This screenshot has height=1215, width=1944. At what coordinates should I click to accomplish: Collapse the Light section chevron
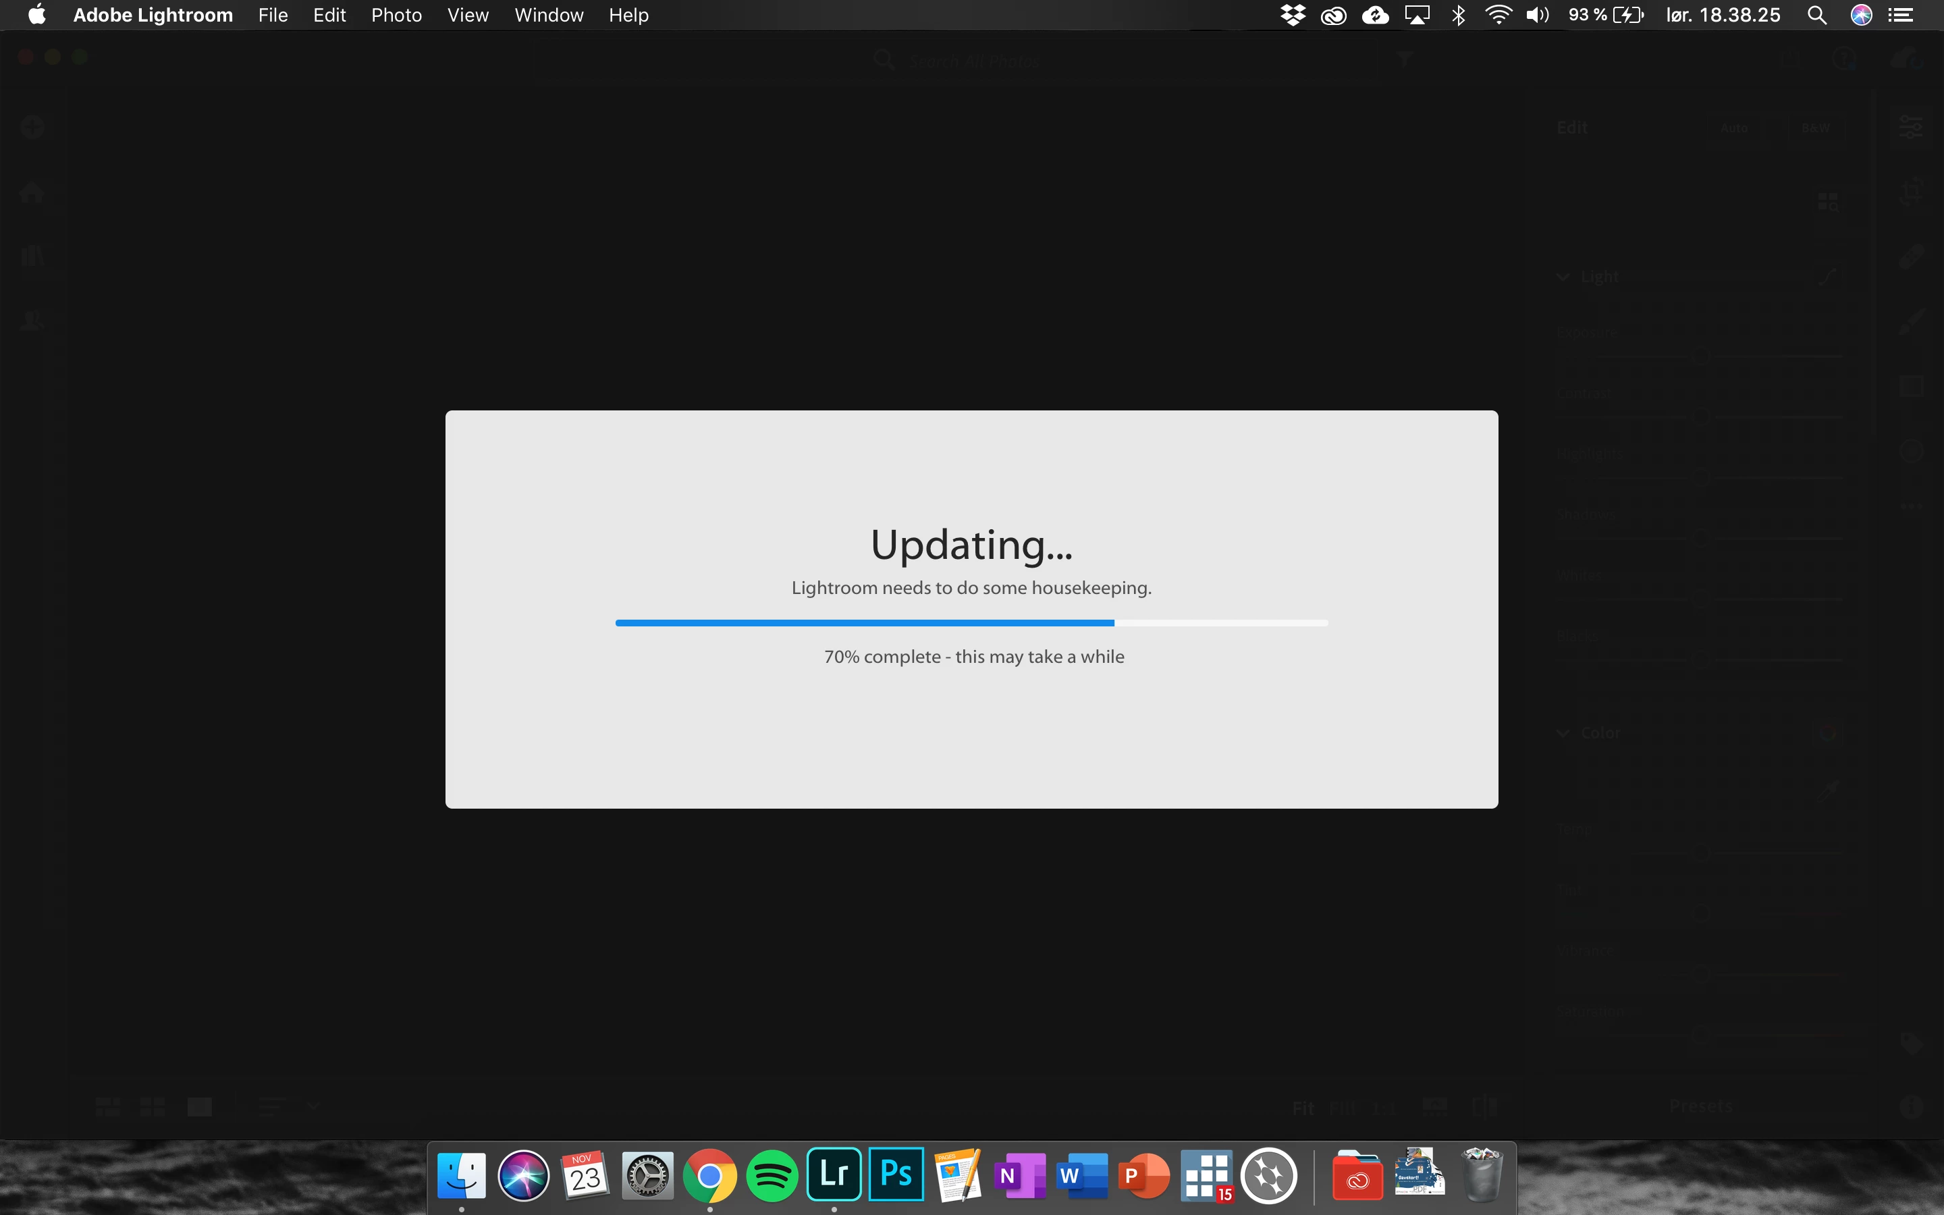(1563, 277)
